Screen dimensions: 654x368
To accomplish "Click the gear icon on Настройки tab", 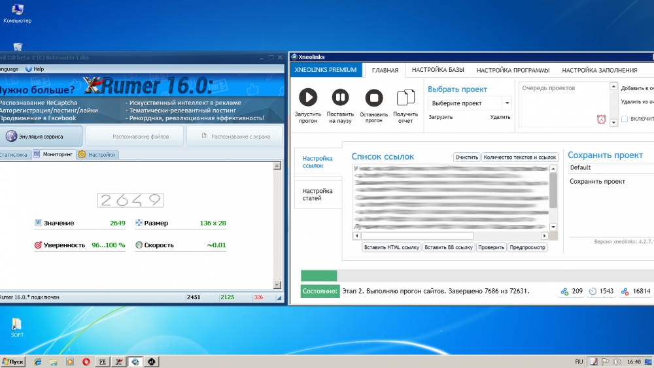I will (82, 155).
